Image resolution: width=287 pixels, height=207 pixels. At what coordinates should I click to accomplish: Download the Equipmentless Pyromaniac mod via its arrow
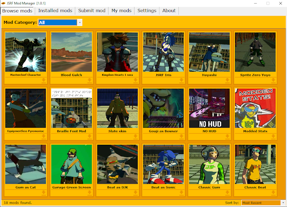[x=43, y=136]
